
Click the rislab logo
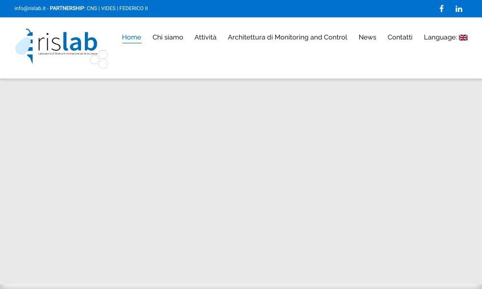pyautogui.click(x=62, y=48)
